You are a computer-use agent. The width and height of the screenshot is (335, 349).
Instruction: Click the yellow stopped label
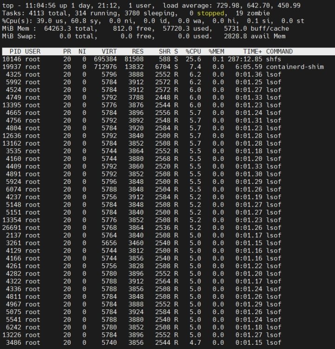click(210, 13)
